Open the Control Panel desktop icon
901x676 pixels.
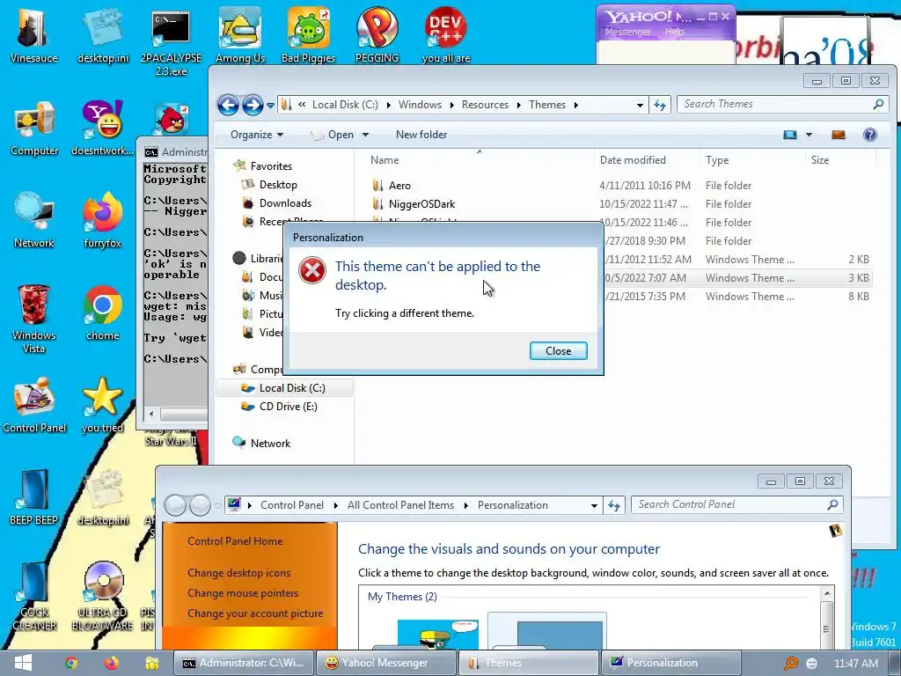tap(34, 406)
